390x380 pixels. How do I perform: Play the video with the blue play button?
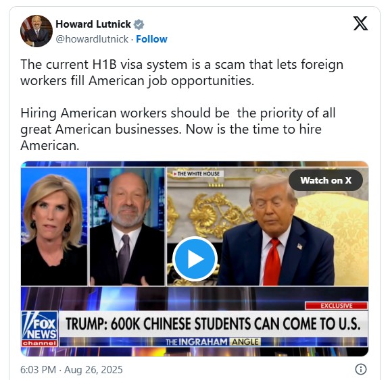coord(195,259)
